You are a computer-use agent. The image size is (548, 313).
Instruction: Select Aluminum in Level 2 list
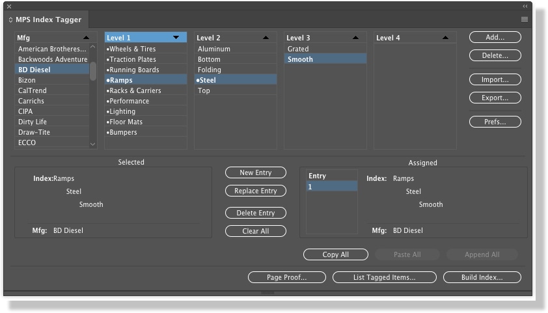pyautogui.click(x=213, y=49)
